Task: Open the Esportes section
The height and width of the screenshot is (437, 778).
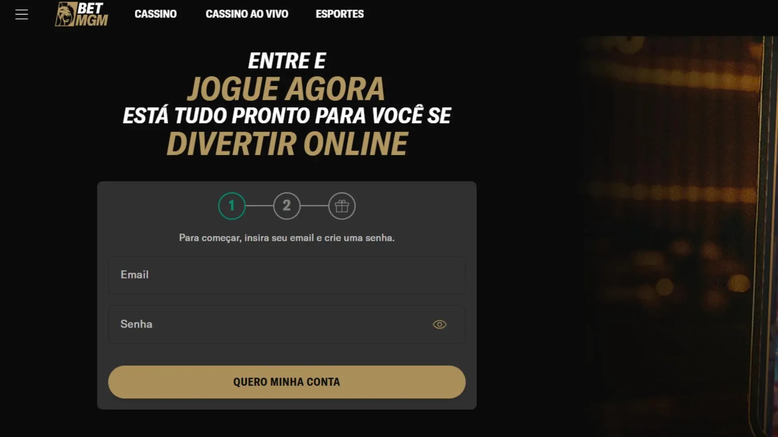Action: pos(340,14)
